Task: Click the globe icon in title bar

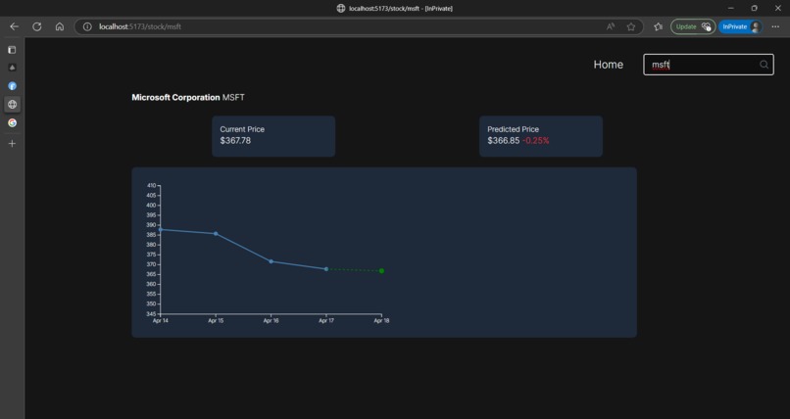Action: [341, 8]
